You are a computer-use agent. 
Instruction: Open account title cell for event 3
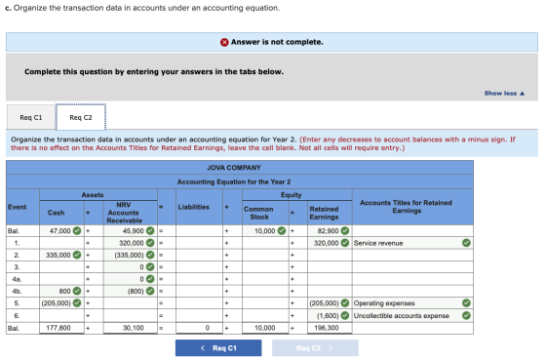click(x=412, y=267)
